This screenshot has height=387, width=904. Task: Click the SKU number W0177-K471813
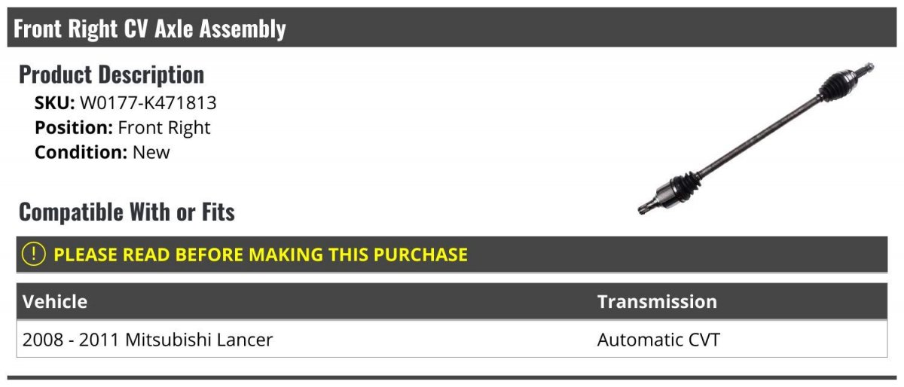pos(148,103)
